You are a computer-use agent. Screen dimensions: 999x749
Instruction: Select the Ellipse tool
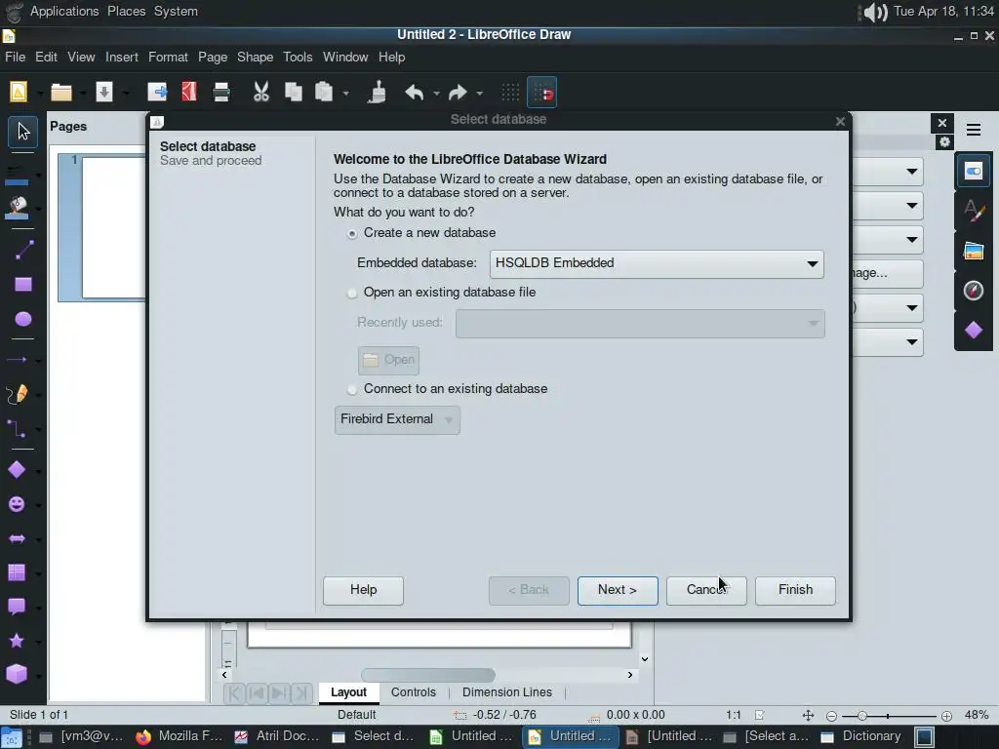pos(23,319)
